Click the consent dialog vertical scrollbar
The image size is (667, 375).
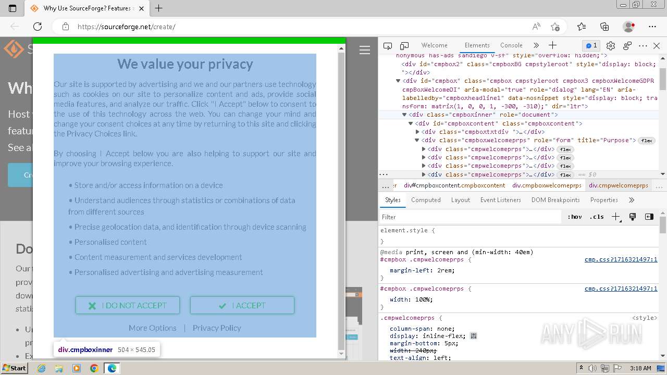coord(342,201)
